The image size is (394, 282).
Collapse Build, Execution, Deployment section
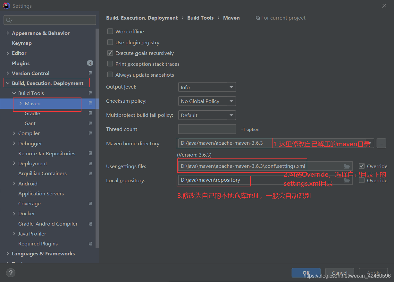click(x=8, y=83)
